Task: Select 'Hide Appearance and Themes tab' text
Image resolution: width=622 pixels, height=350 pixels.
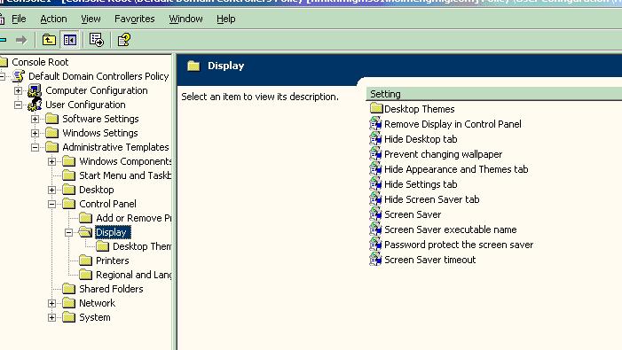Action: coord(456,169)
